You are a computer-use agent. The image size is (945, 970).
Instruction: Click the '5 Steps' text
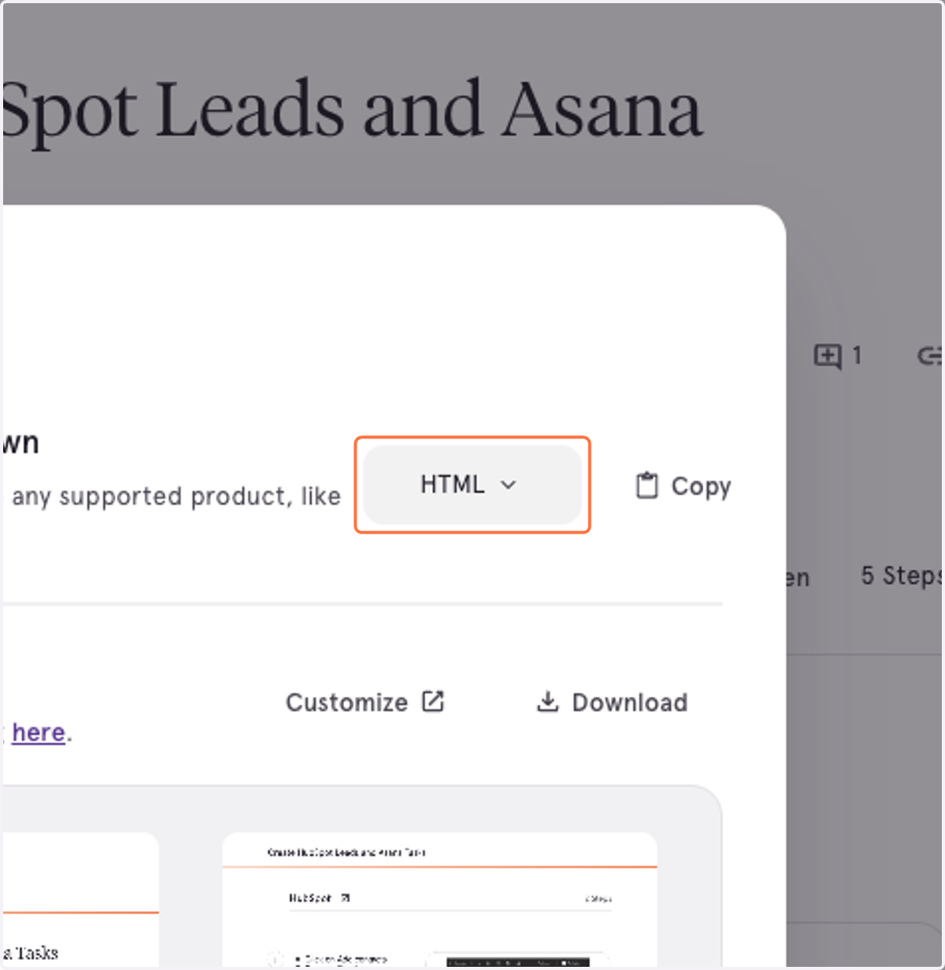click(x=902, y=576)
